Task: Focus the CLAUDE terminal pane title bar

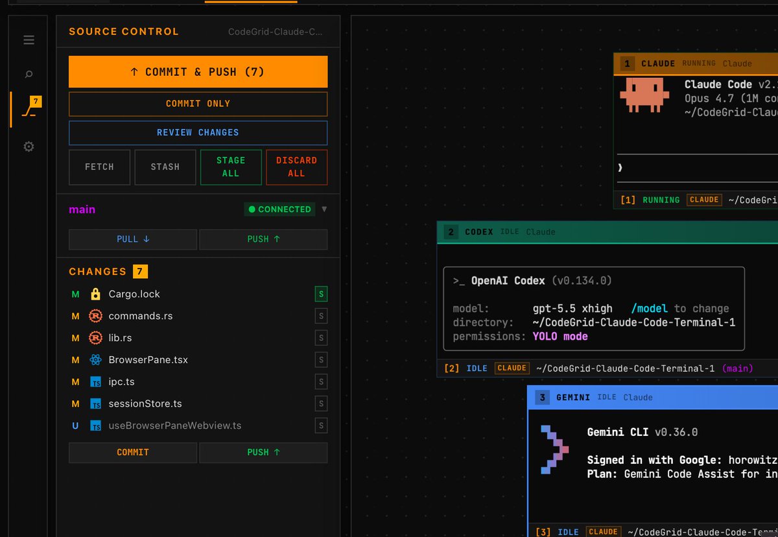Action: point(696,64)
